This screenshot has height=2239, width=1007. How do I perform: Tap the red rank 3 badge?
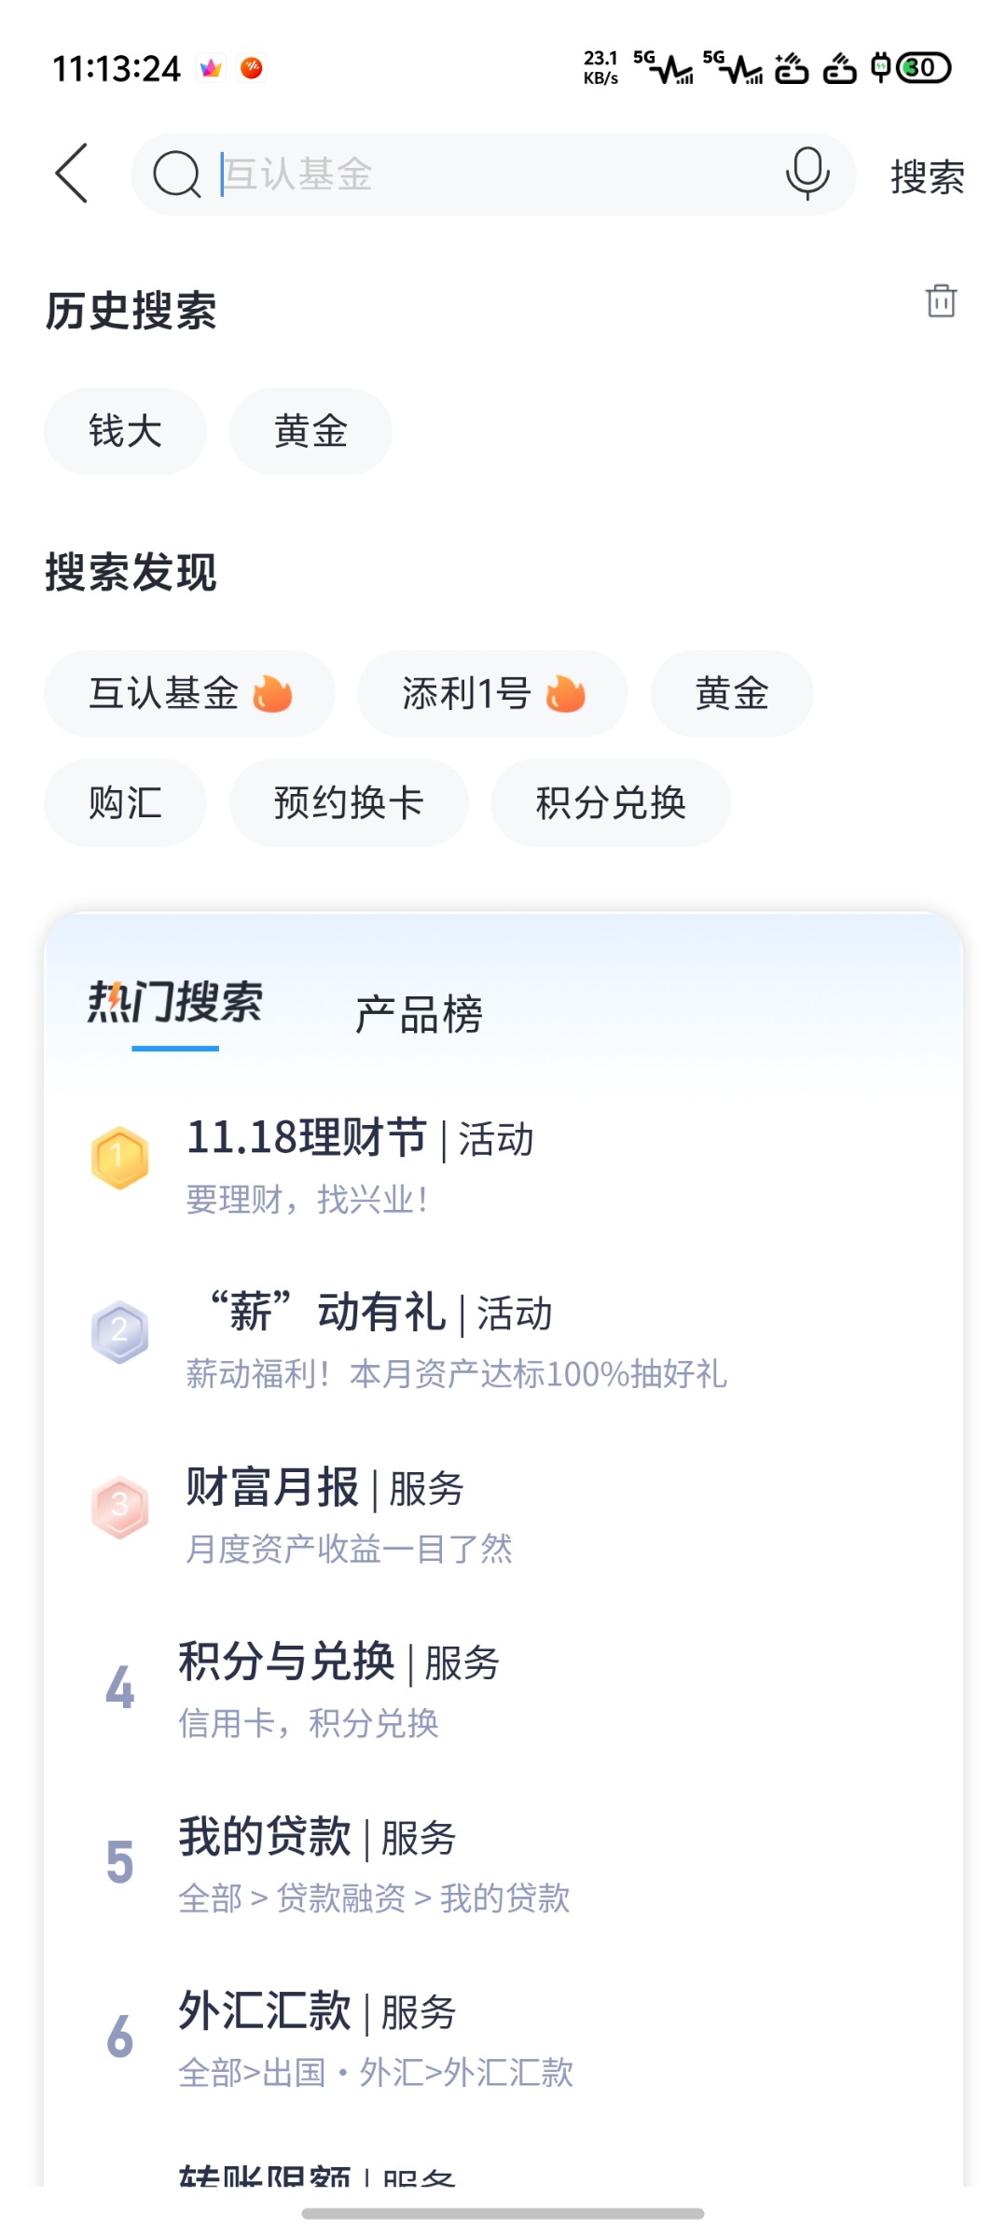coord(119,1506)
